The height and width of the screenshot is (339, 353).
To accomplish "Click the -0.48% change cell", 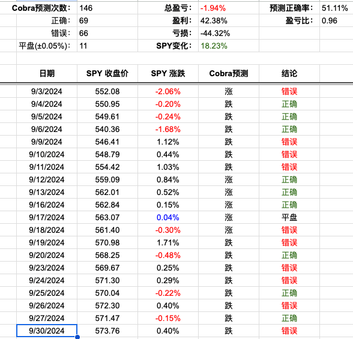I will coord(168,255).
